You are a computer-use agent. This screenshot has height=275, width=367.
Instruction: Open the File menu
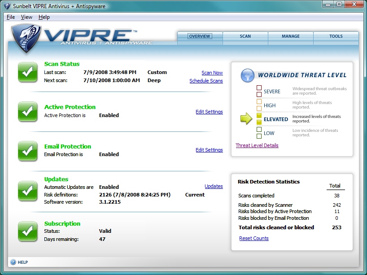[11, 17]
